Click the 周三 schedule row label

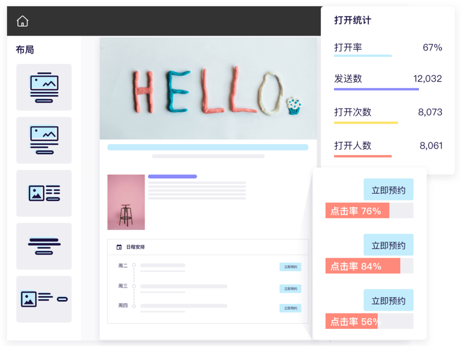click(123, 286)
